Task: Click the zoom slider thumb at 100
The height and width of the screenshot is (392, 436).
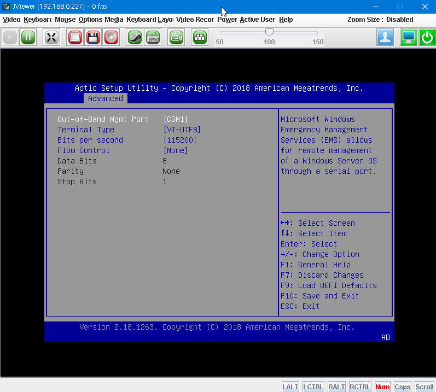Action: (269, 32)
